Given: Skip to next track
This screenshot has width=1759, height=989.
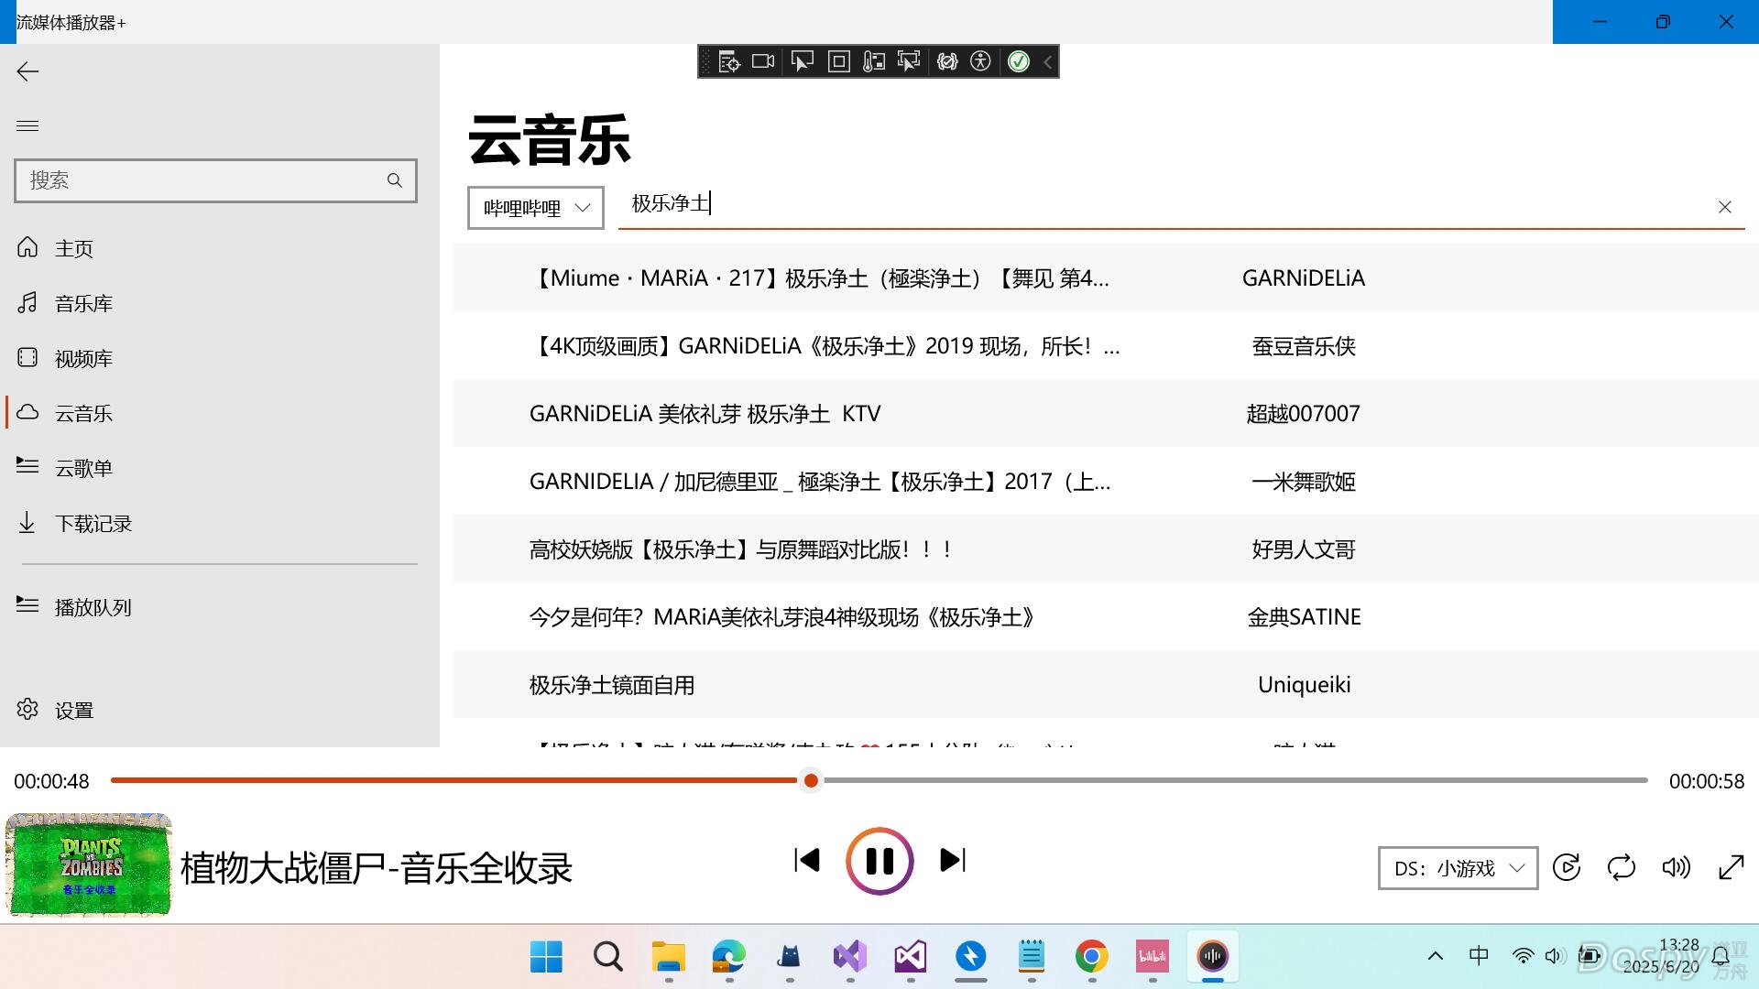Looking at the screenshot, I should pyautogui.click(x=953, y=860).
